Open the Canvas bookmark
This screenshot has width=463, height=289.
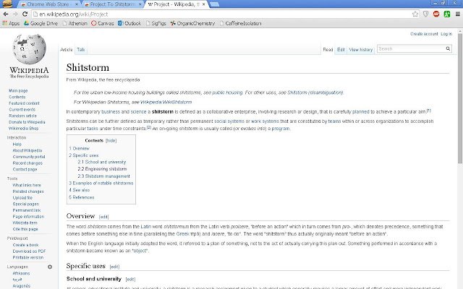(x=103, y=23)
